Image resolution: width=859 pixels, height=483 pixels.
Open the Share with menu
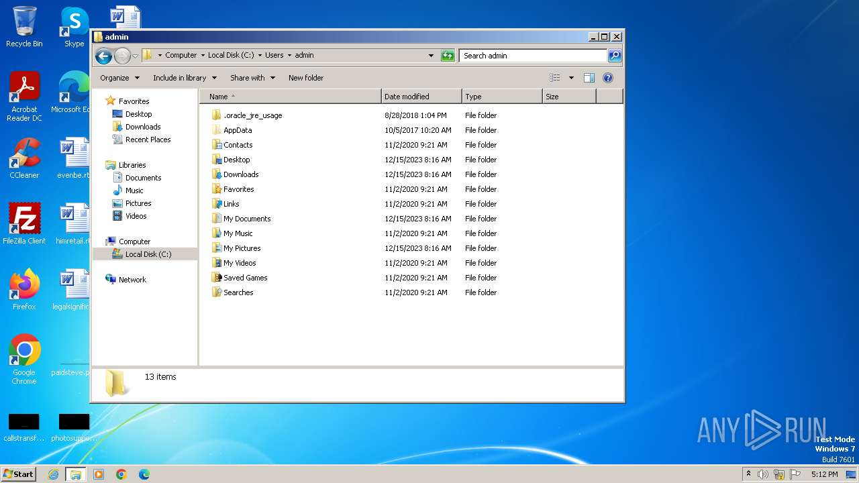(x=252, y=78)
